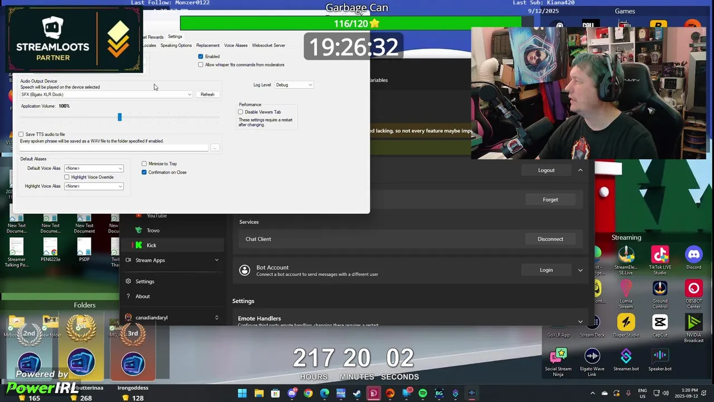Collapse section next to Logout button
This screenshot has height=402, width=714.
(x=580, y=170)
